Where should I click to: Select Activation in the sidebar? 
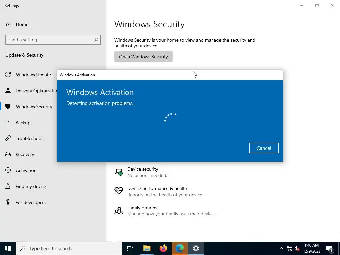pyautogui.click(x=26, y=170)
